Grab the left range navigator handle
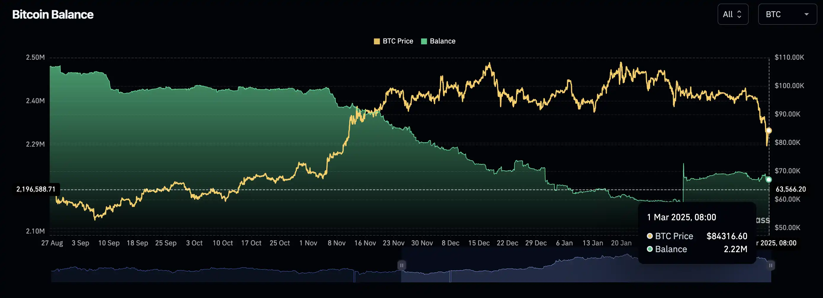 (x=402, y=265)
